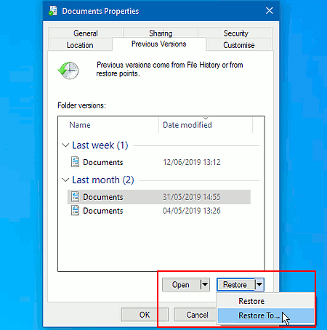Click folder icon of 31/05/2019 Documents

tap(75, 197)
